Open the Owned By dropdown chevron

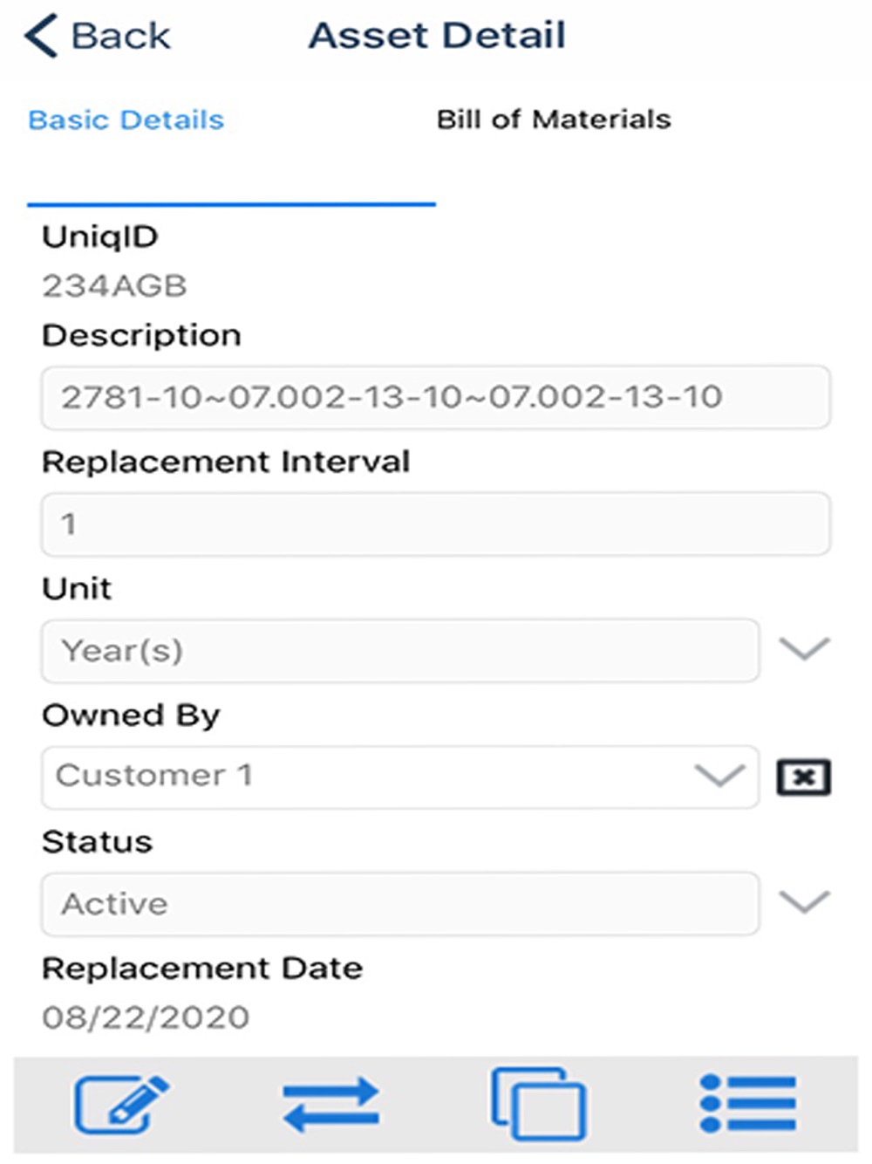[719, 775]
